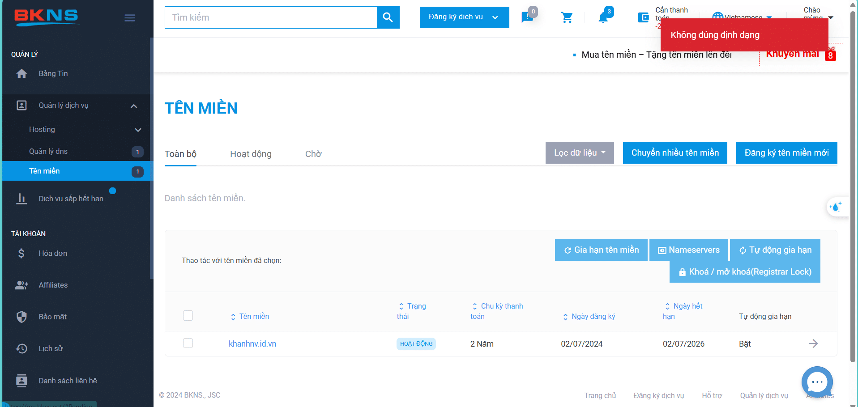Check the select-all checkbox in table header
The height and width of the screenshot is (407, 858).
pos(188,315)
